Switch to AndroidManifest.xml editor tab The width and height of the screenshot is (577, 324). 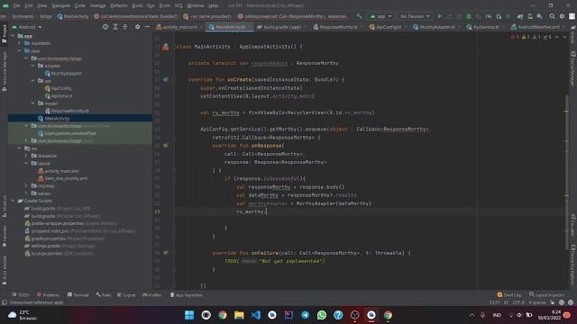tap(537, 27)
